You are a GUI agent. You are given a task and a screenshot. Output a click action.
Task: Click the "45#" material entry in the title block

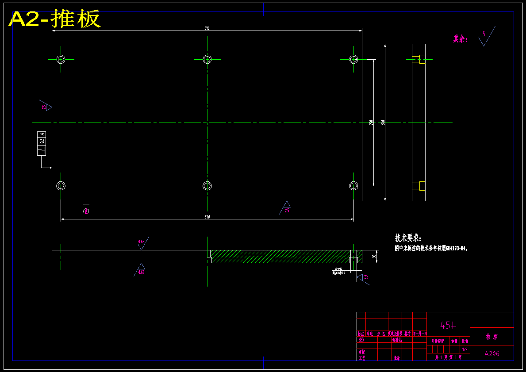point(449,325)
